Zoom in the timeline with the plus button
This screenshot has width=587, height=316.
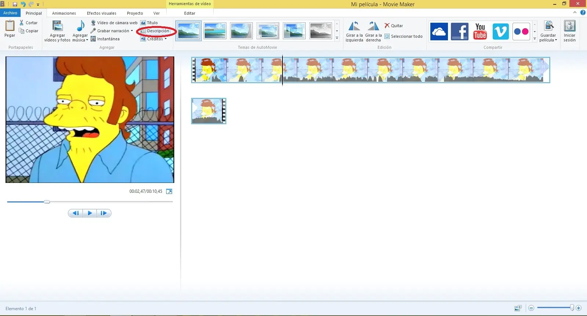coord(579,308)
